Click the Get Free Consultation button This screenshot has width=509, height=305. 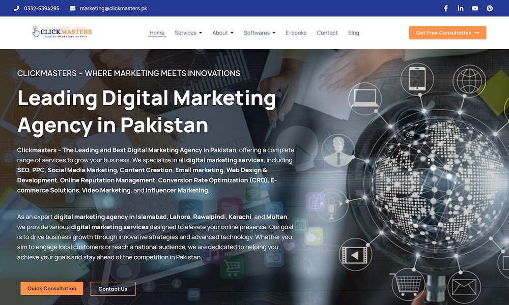tap(447, 33)
